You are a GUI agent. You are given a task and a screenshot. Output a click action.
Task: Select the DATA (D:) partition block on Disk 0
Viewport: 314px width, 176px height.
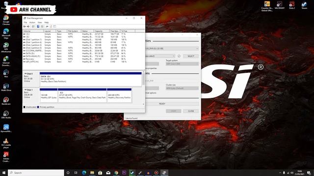click(90, 79)
